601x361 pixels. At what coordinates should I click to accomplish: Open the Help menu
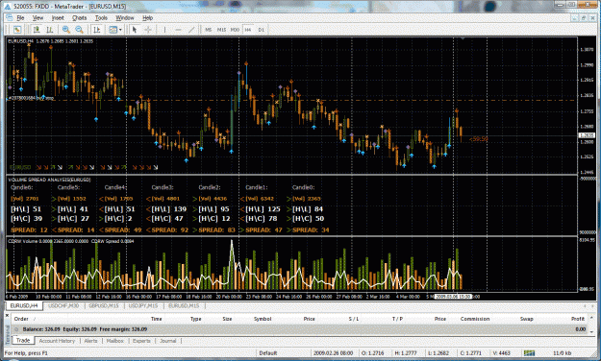point(147,17)
